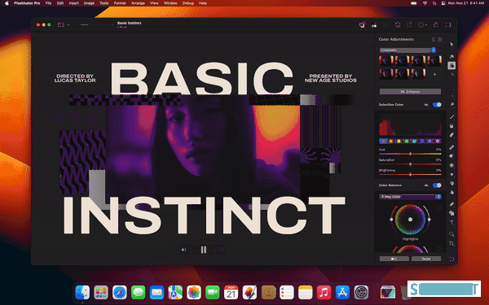Open the Format menu
The width and height of the screenshot is (489, 305).
tap(120, 3)
